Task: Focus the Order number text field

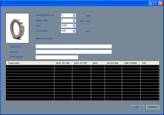Action: click(x=57, y=57)
